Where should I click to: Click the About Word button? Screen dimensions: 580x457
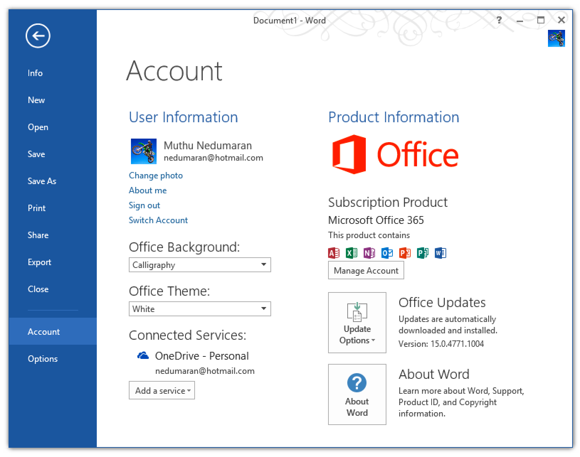coord(357,394)
